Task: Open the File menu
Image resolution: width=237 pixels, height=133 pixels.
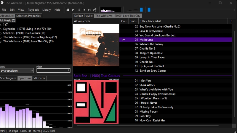Action: tap(4, 10)
